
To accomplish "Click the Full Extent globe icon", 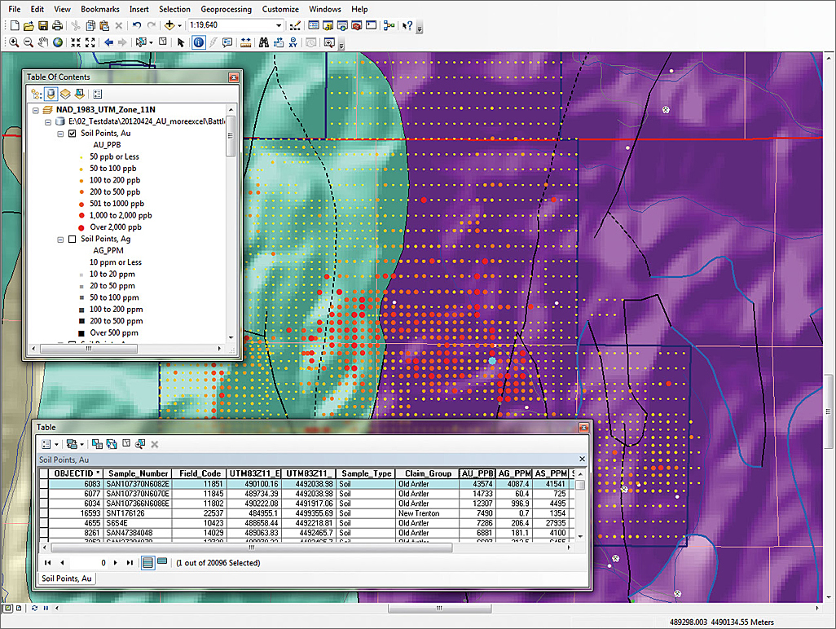I will 58,42.
